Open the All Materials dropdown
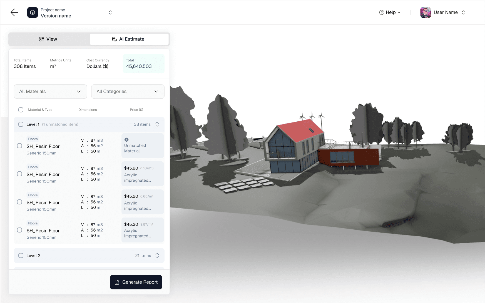 pyautogui.click(x=50, y=91)
